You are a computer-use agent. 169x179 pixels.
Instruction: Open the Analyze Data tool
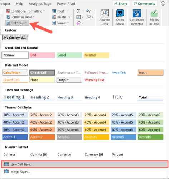click(105, 17)
